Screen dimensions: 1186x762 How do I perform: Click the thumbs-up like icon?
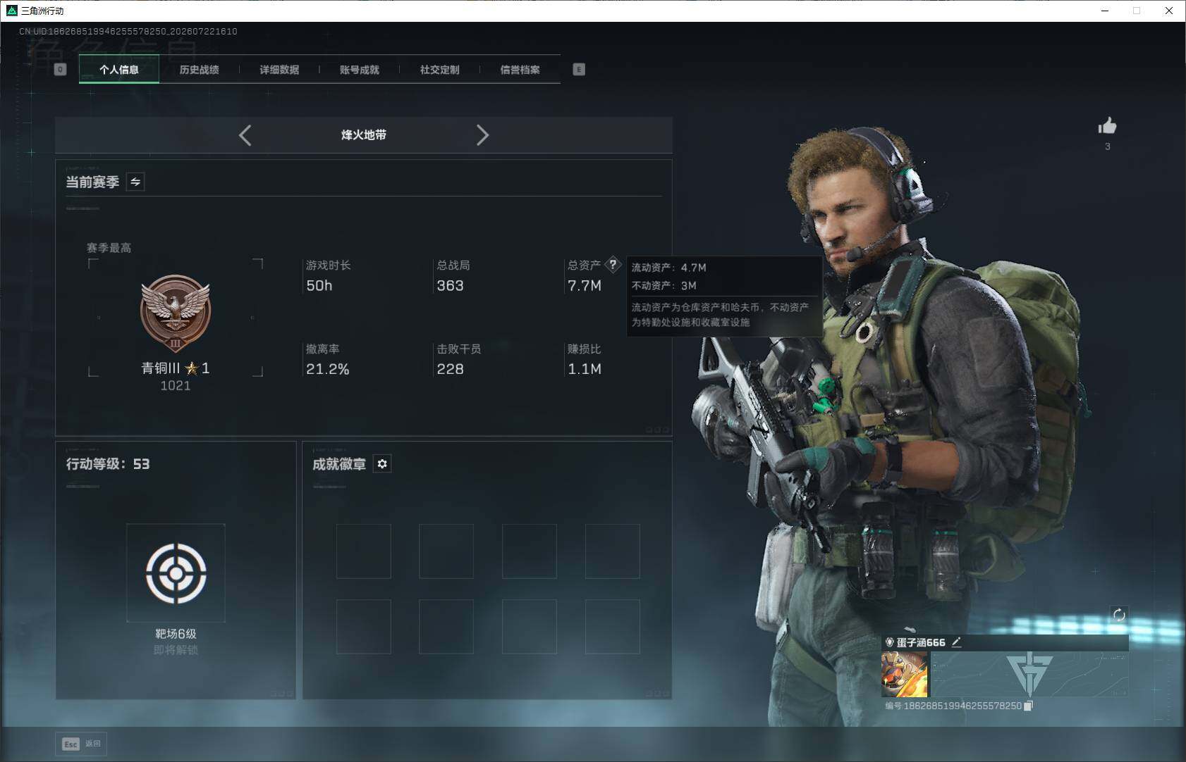point(1107,126)
